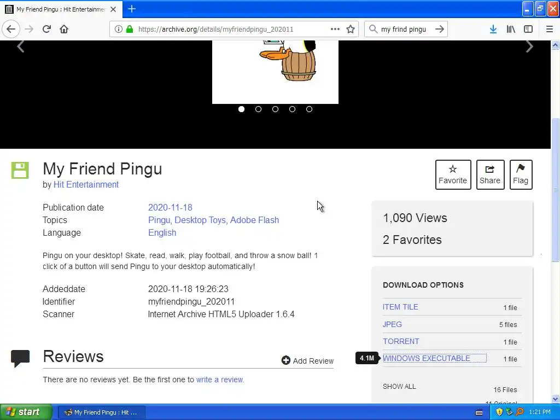Submit the search with the arrow icon
Screen dimensions: 560x420
[440, 29]
